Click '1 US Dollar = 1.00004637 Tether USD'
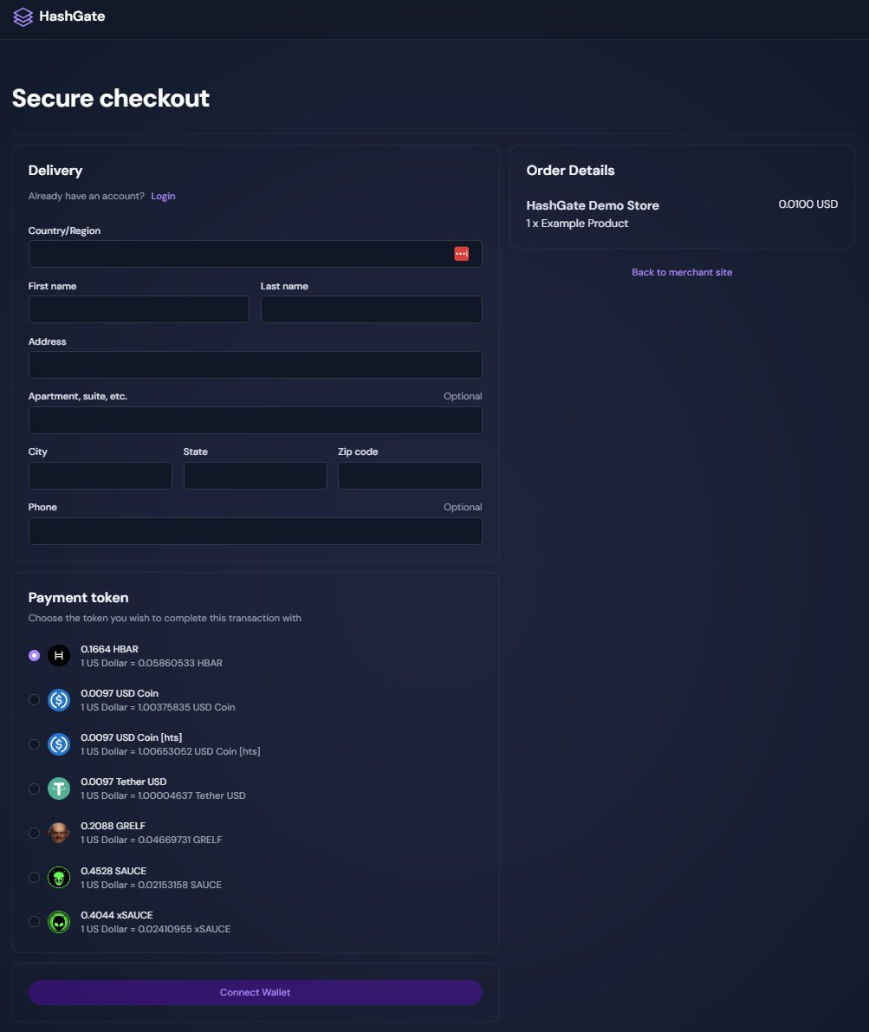The height and width of the screenshot is (1032, 869). (x=163, y=795)
